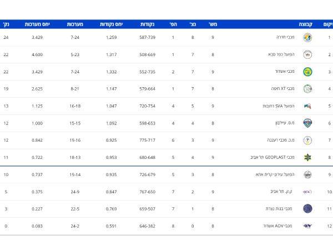
Task: Click the הפועל כפר סבא team logo
Action: click(307, 54)
